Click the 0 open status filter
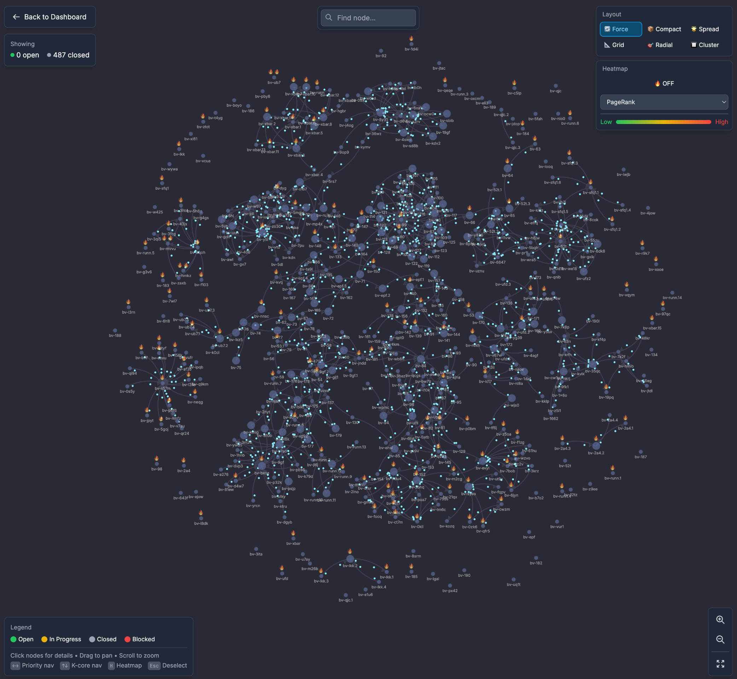This screenshot has width=737, height=679. pyautogui.click(x=25, y=55)
